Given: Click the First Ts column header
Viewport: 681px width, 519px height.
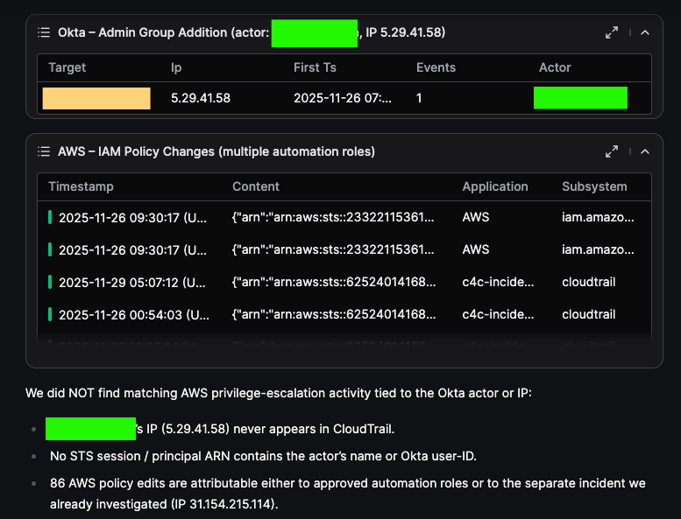Looking at the screenshot, I should tap(315, 67).
